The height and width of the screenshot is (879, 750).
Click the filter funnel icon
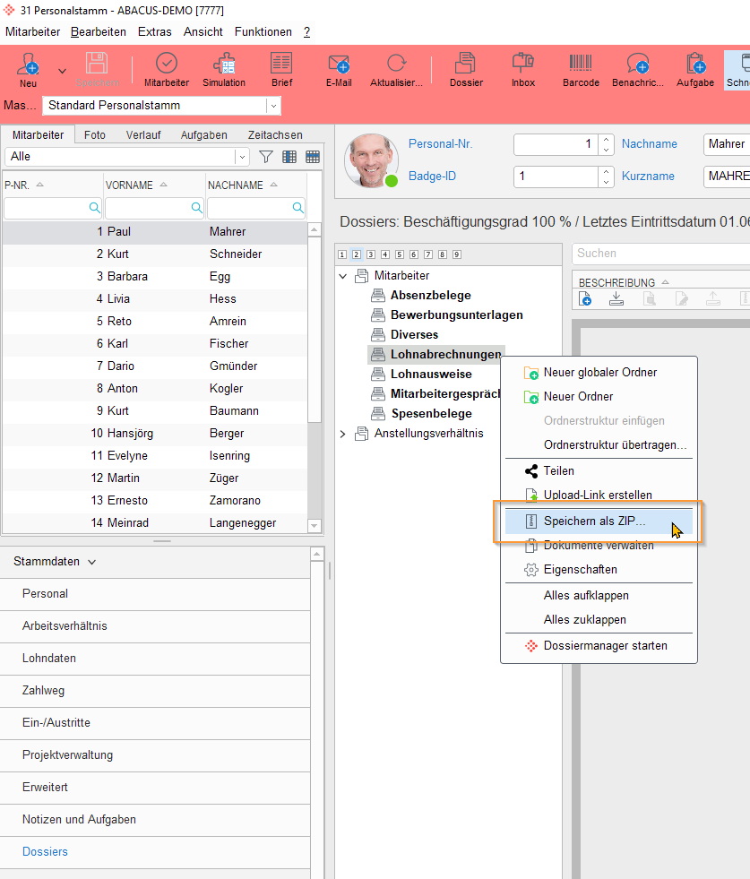266,157
